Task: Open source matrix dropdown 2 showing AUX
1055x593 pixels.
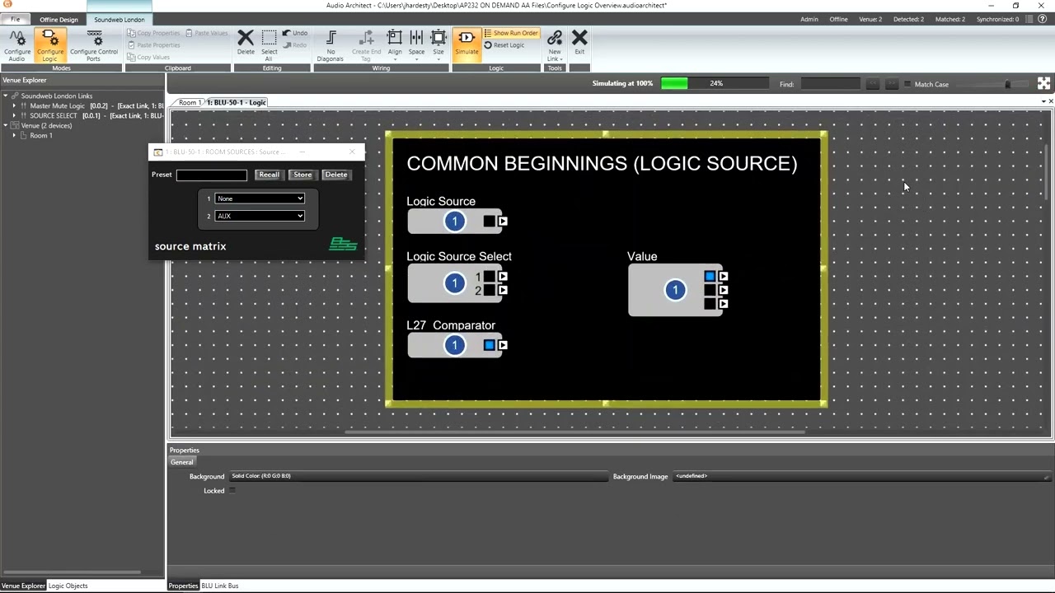Action: [260, 216]
